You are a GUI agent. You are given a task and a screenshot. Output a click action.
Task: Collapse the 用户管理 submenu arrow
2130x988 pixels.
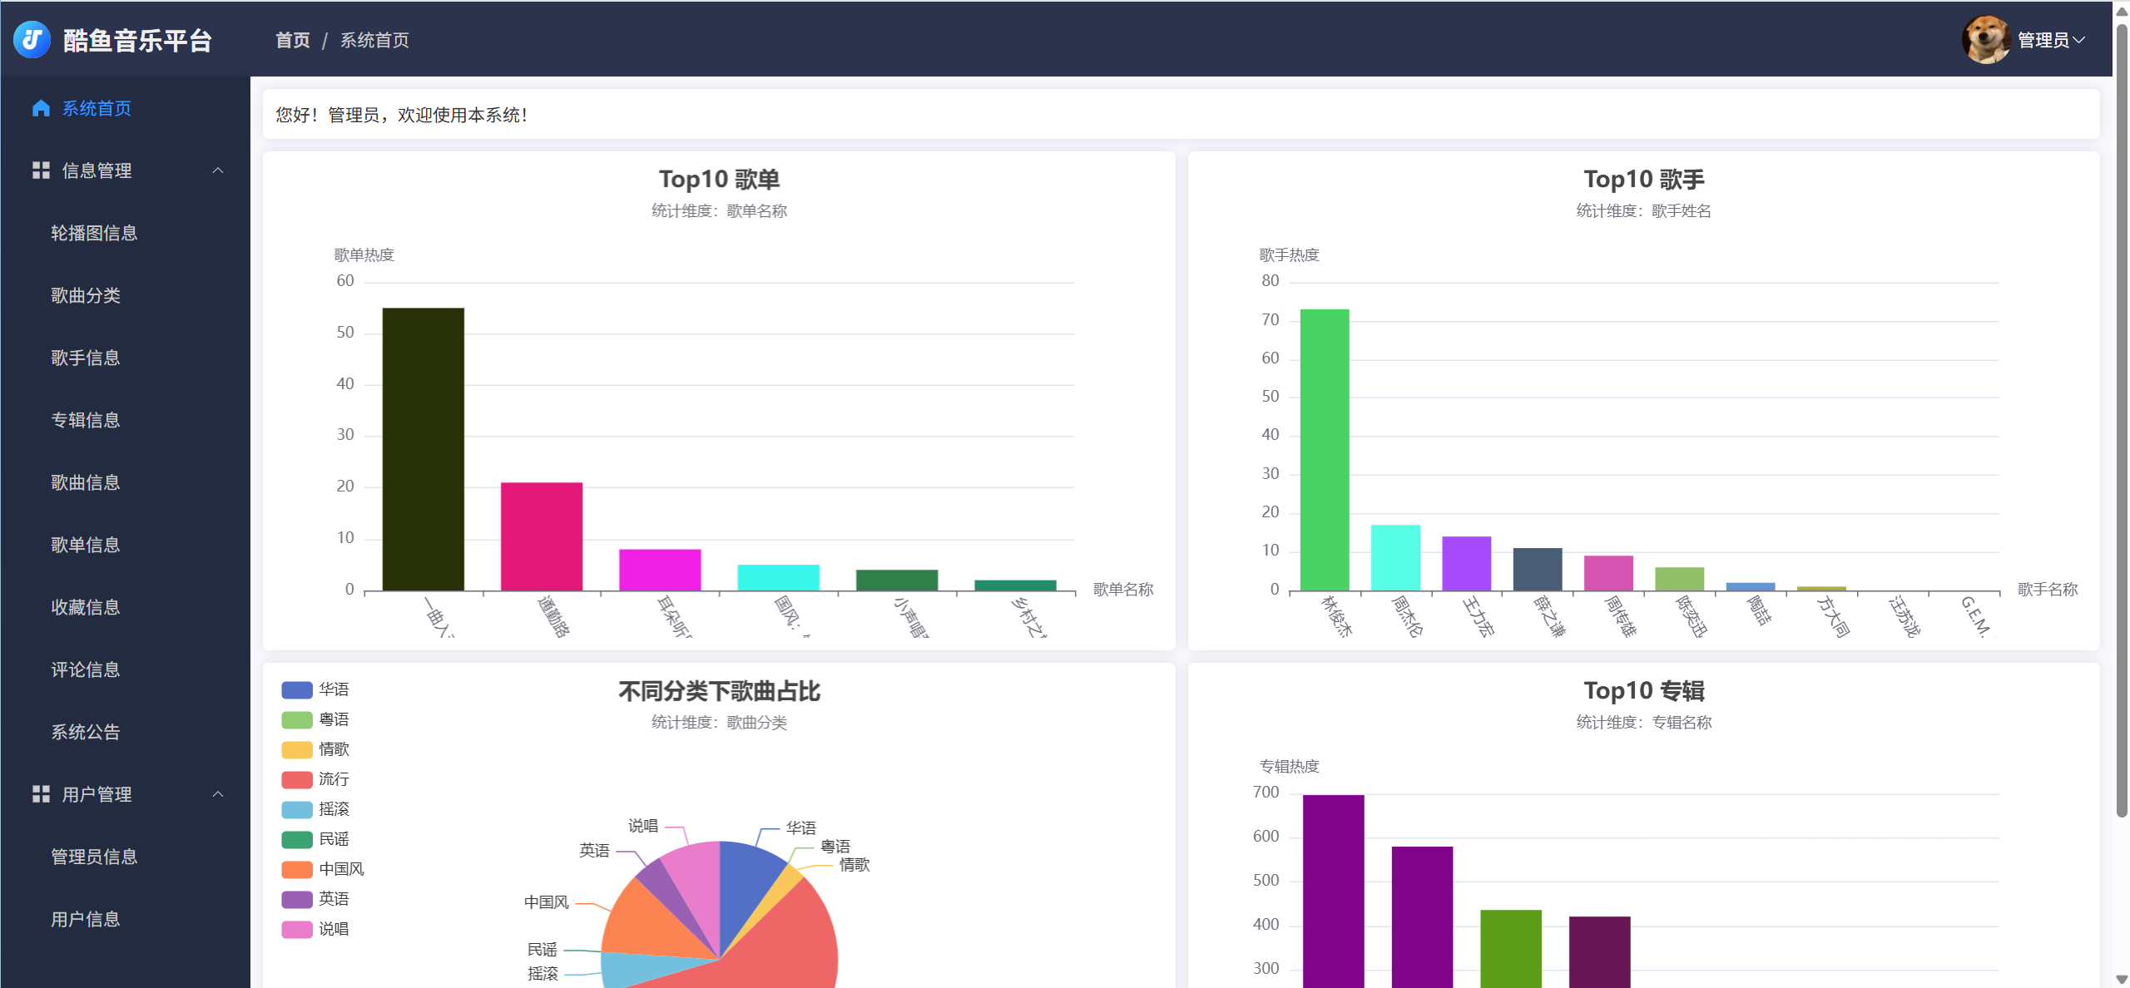pos(218,794)
